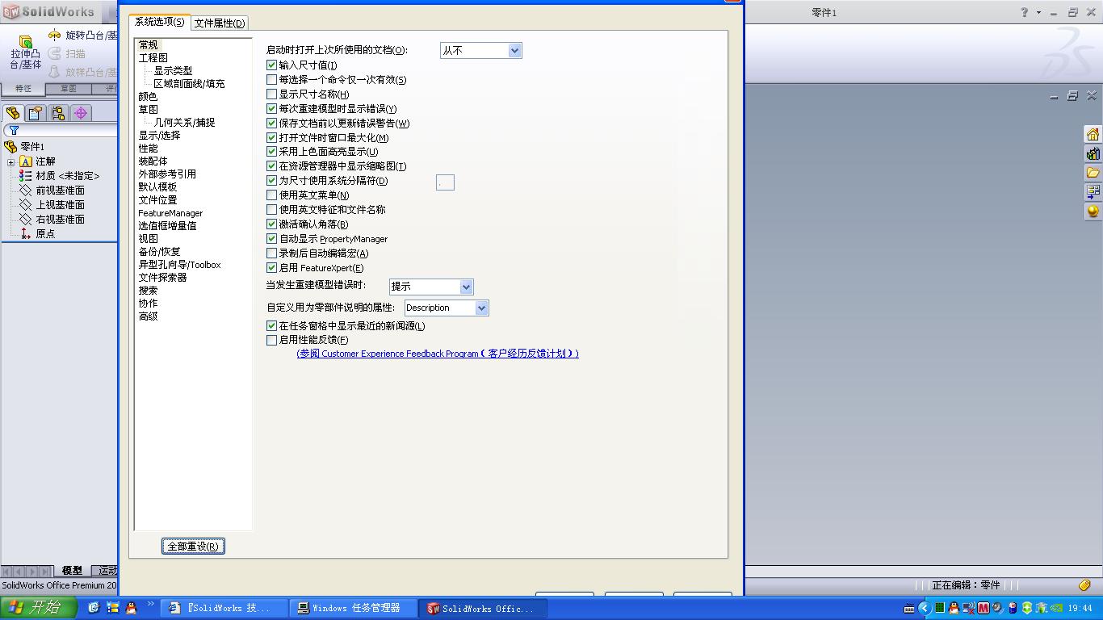This screenshot has width=1103, height=620.
Task: Open the ConfigurationManager tab icon
Action: [58, 113]
